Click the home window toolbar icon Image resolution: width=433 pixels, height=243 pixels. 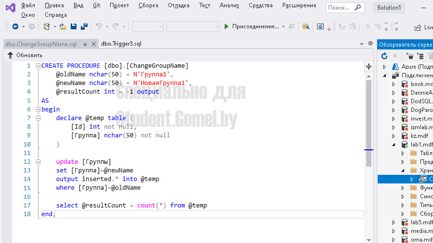(x=320, y=26)
